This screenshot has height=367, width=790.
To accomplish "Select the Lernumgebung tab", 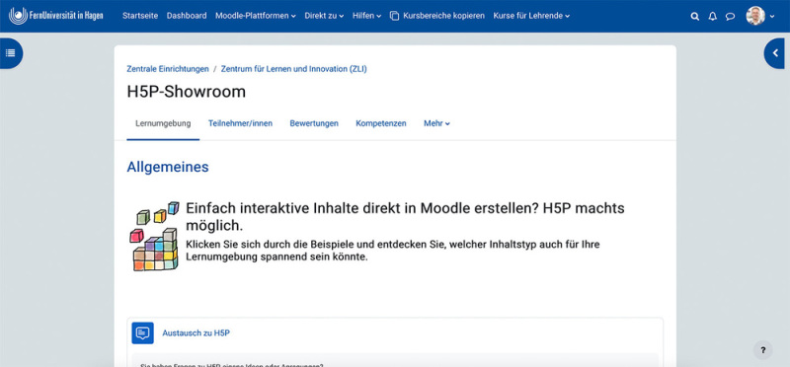I will tap(163, 123).
